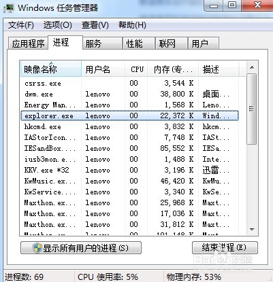Sort by CPU column header
Image resolution: width=273 pixels, height=282 pixels.
click(136, 69)
